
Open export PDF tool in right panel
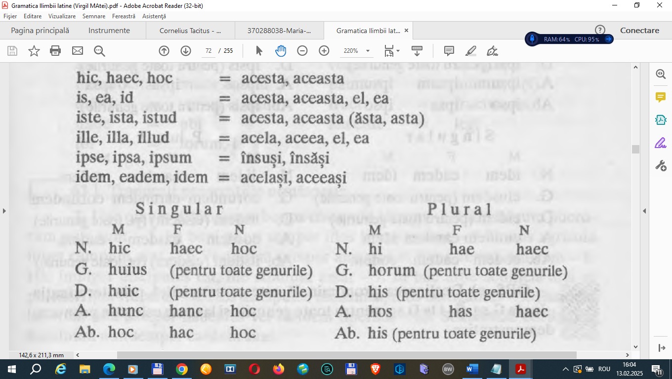point(661,120)
